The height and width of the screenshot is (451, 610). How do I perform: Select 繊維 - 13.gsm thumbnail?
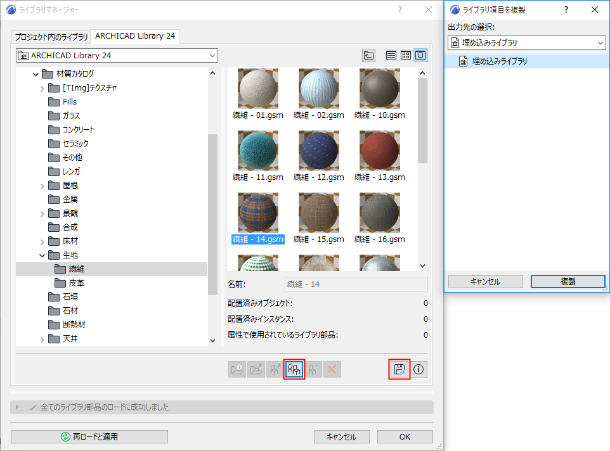[x=380, y=151]
